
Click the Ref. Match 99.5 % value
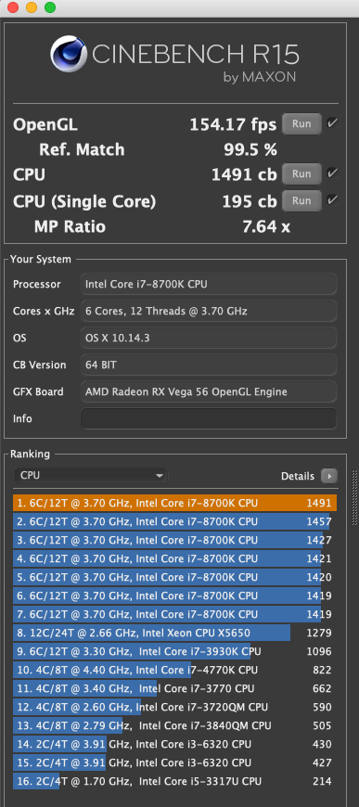[250, 149]
